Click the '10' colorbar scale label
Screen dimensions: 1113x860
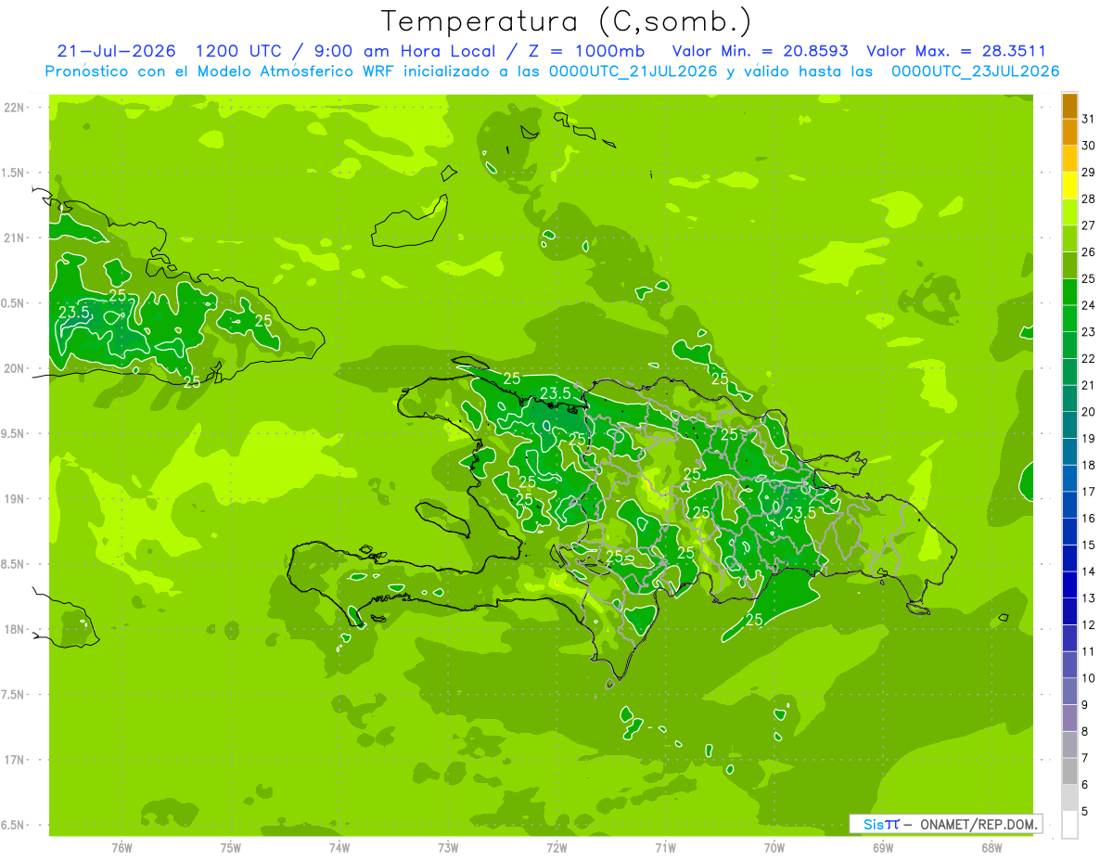[x=1089, y=678]
